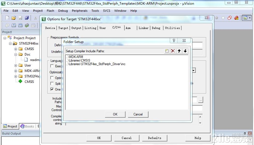Screen dimensions: 254x145
Task: Click the Books icon in bottom tabs
Action: 22,126
